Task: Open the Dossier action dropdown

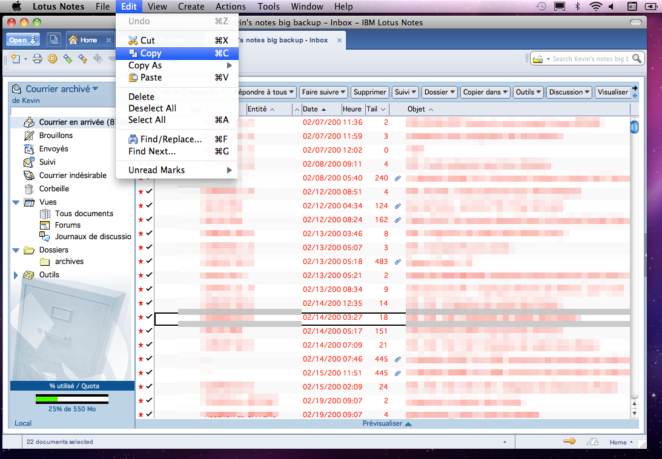Action: (440, 92)
